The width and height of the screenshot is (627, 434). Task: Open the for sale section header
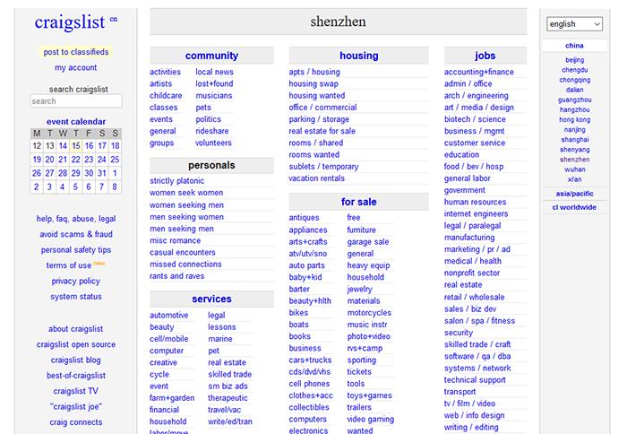coord(358,202)
